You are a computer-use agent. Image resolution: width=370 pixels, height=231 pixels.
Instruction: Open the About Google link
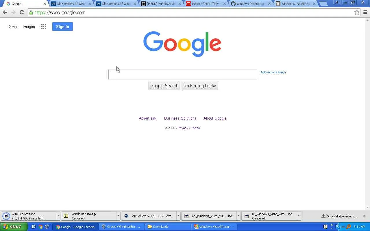point(215,118)
